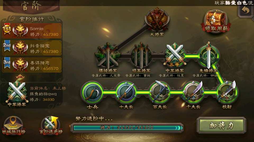View second place 抖音猫宝 ranking entry

[x=32, y=48]
